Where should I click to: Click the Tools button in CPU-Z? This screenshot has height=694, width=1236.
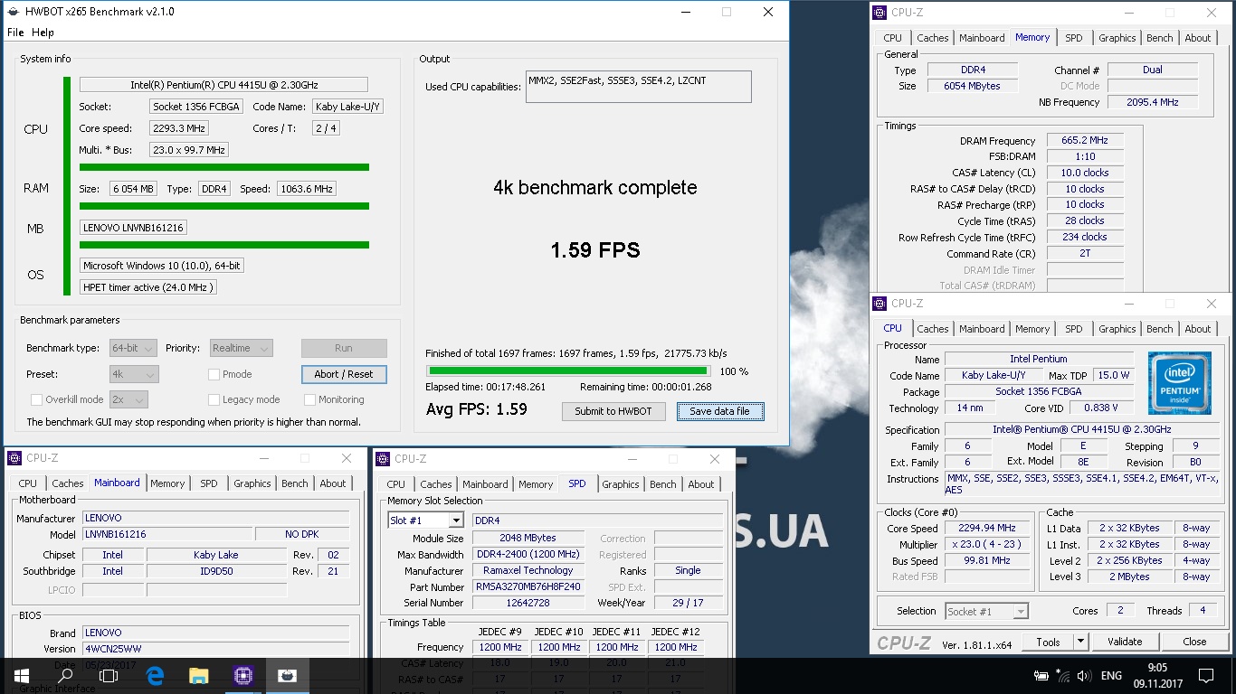(1048, 642)
